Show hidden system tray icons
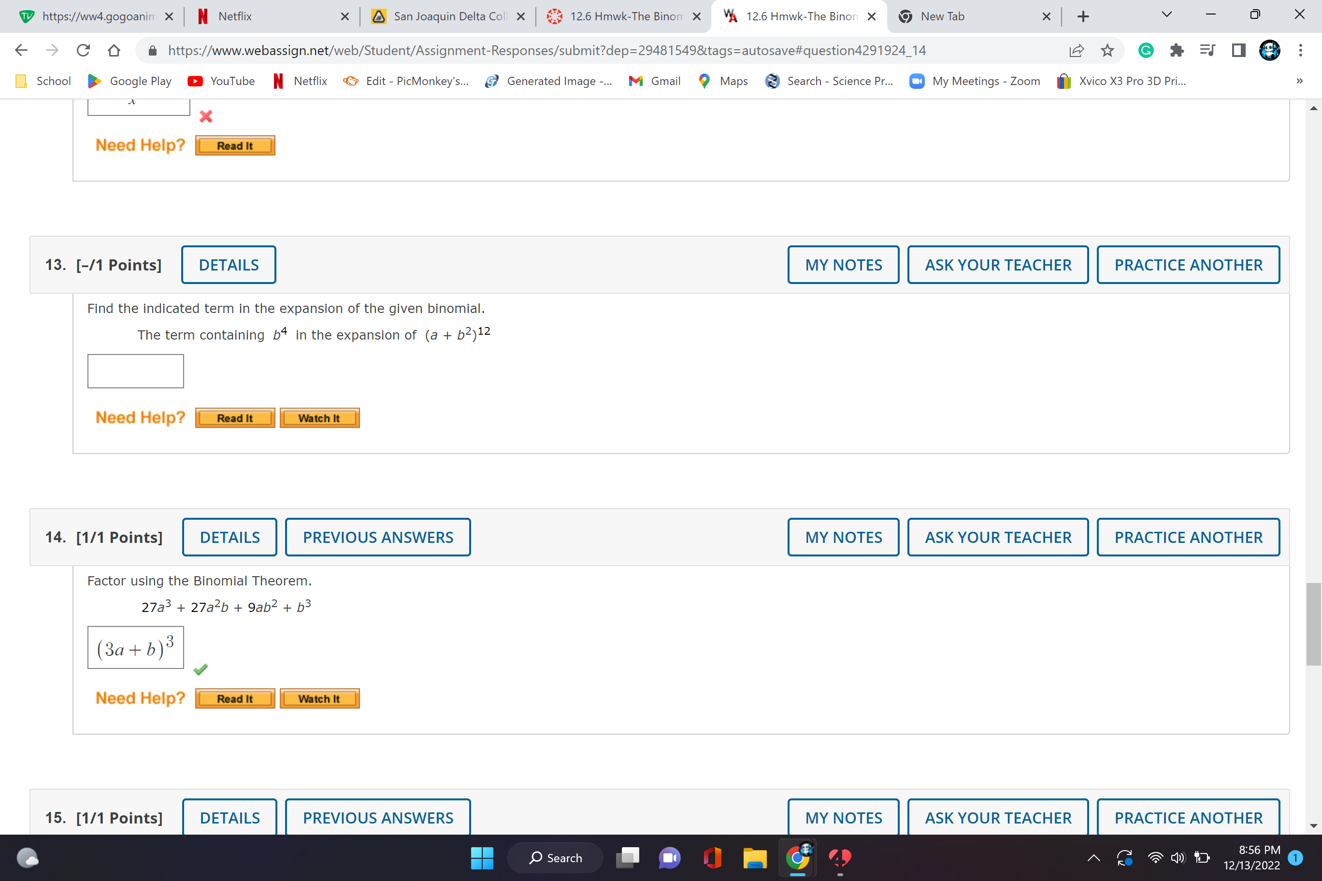This screenshot has height=881, width=1322. (x=1093, y=857)
